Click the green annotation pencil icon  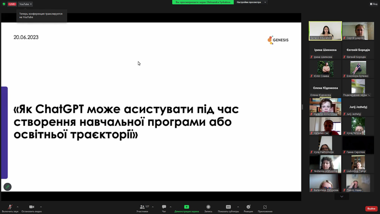pyautogui.click(x=7, y=187)
